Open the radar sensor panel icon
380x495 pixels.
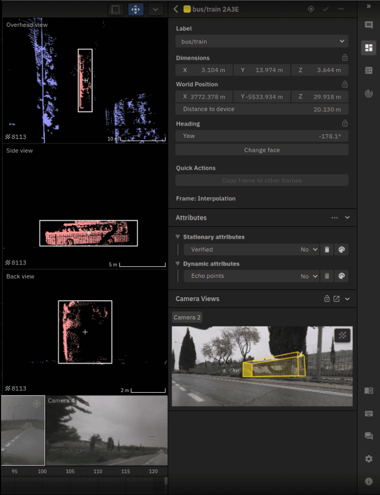tap(369, 93)
